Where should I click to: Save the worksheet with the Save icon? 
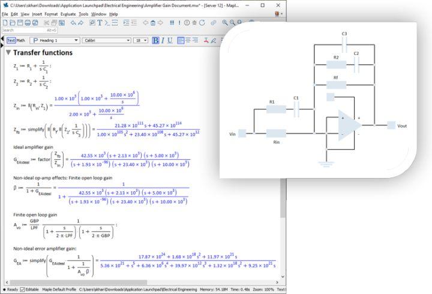coord(20,23)
